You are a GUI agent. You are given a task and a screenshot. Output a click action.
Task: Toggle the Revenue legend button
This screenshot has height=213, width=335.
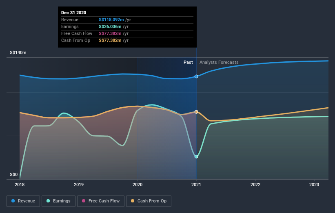click(23, 201)
